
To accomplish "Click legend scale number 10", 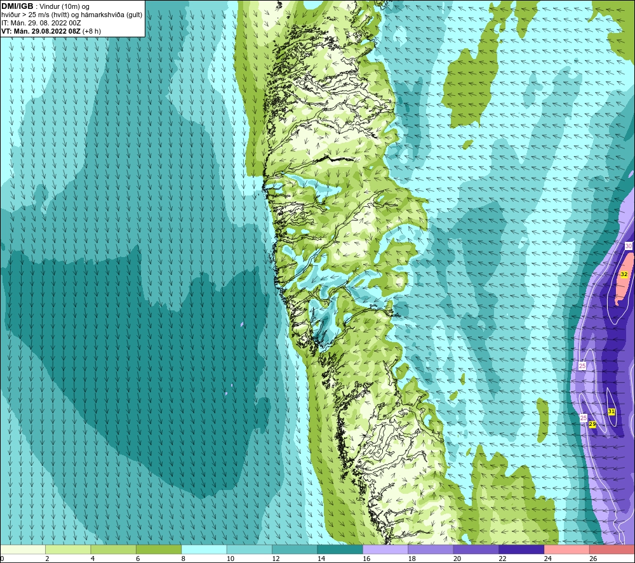I will 231,559.
